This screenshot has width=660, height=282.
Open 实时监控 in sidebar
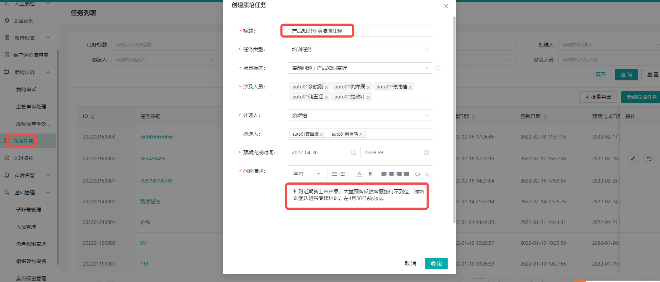tap(24, 158)
